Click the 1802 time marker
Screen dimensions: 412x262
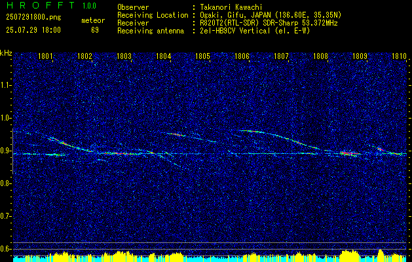[84, 56]
